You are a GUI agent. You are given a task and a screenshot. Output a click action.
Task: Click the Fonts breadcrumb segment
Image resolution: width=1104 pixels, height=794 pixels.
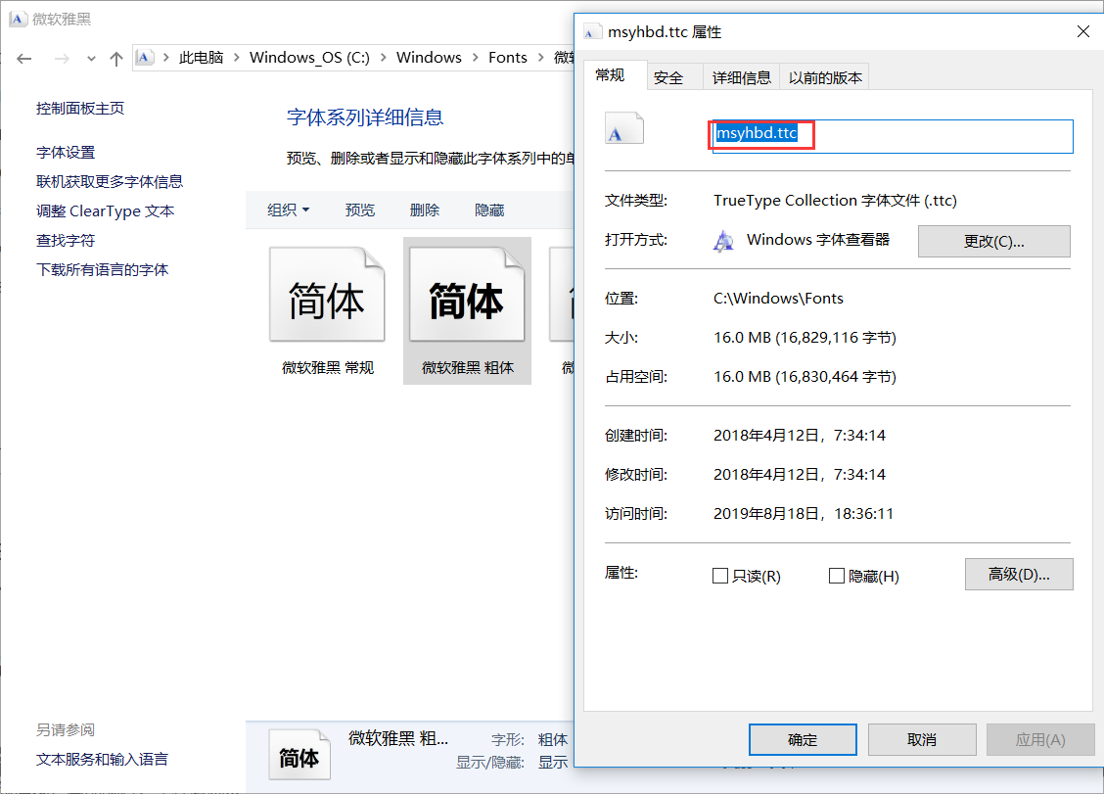coord(508,58)
